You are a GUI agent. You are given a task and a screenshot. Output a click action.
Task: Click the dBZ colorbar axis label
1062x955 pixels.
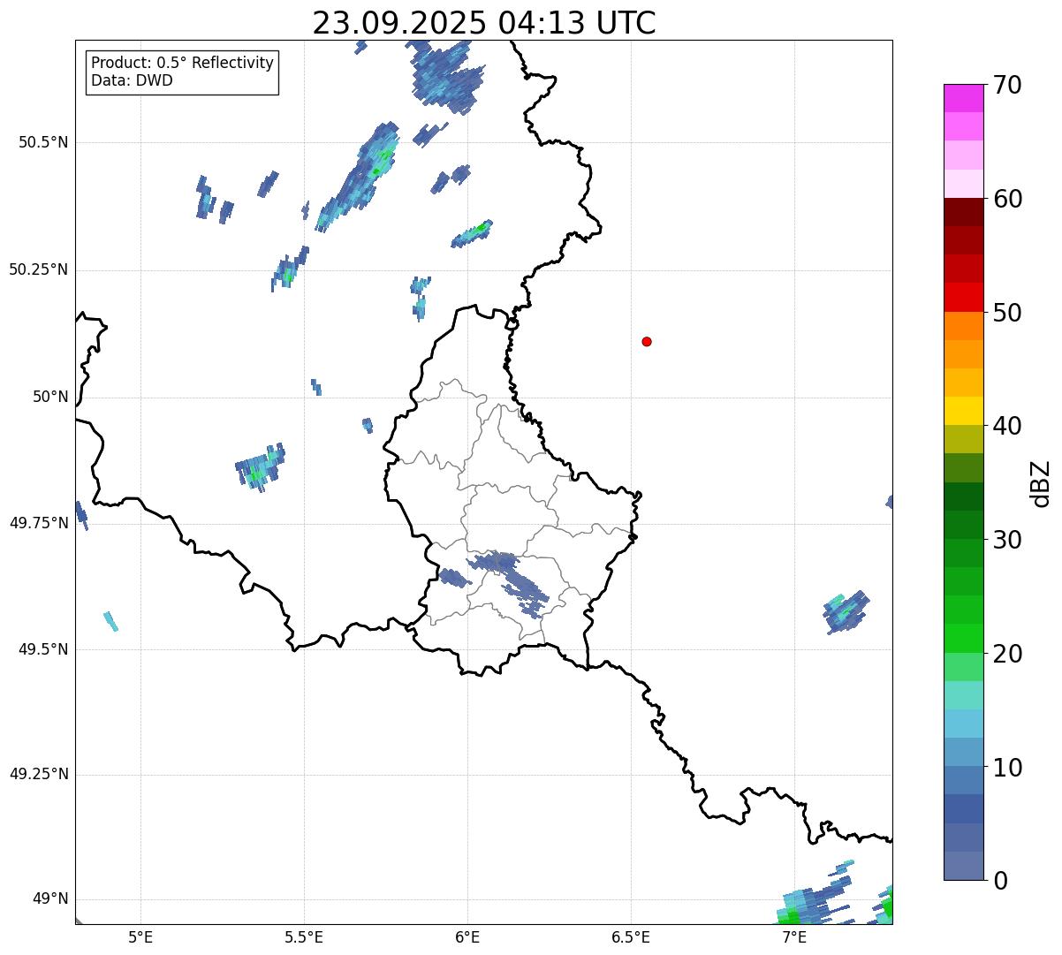pos(1041,483)
